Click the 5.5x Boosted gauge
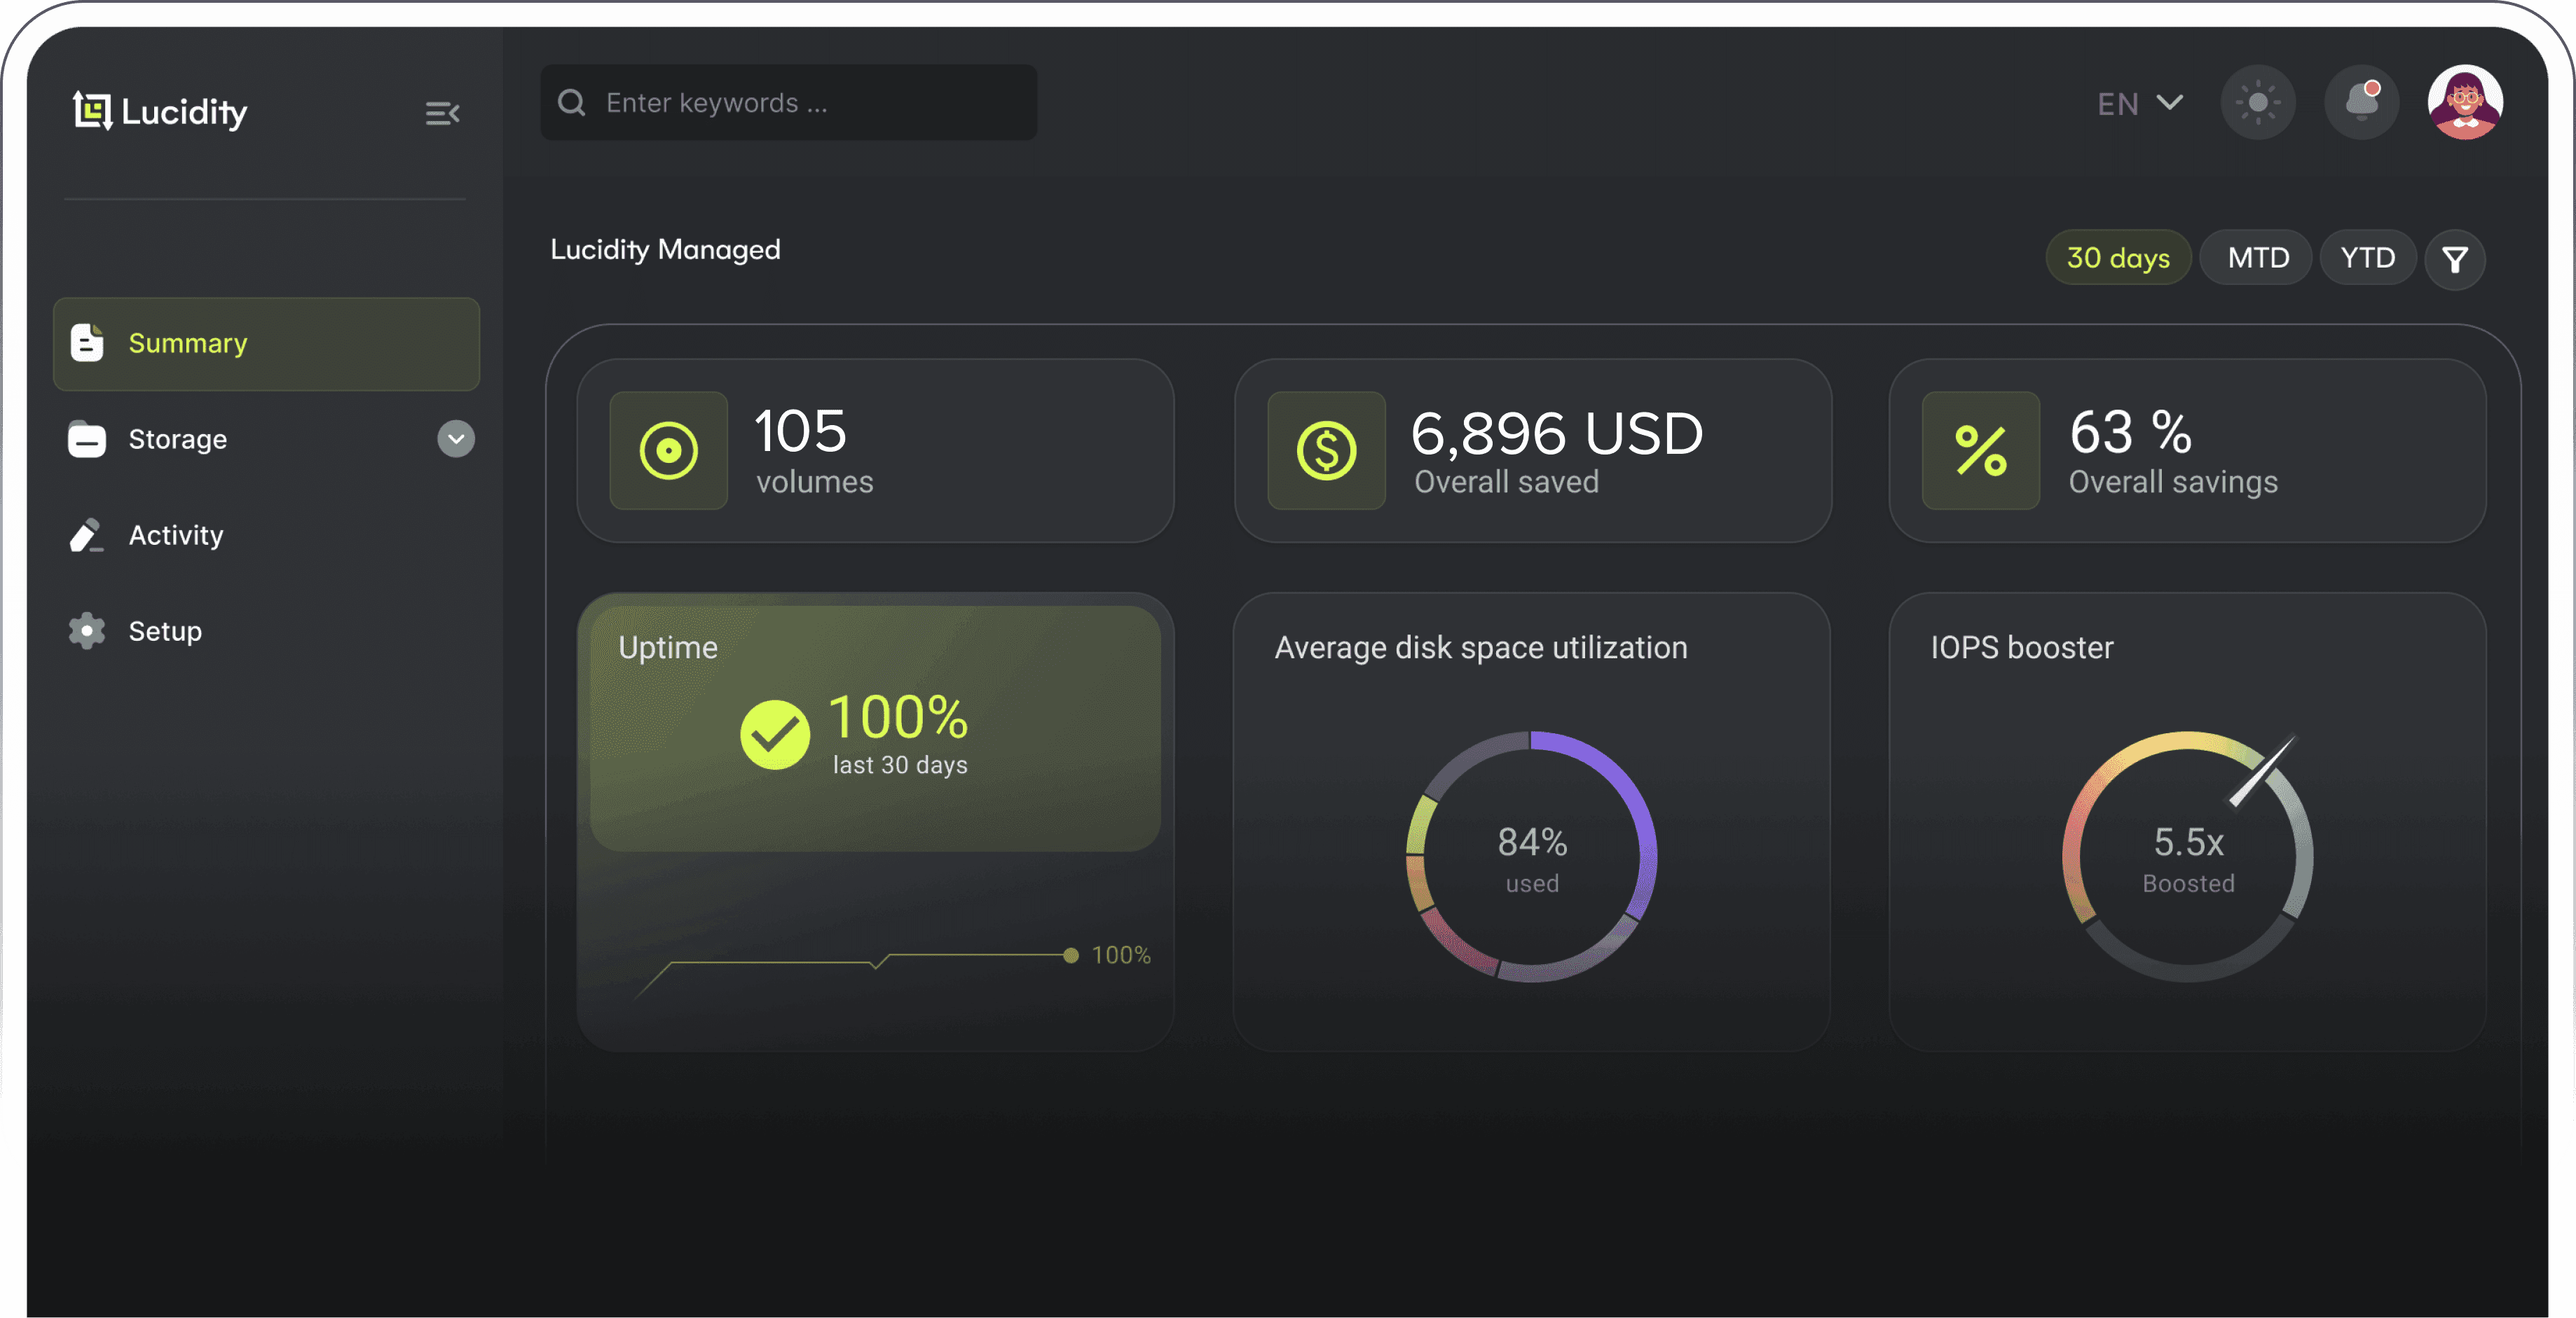 2187,856
